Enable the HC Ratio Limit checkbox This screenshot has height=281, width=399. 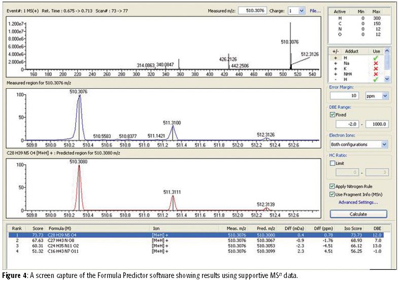tap(332, 163)
